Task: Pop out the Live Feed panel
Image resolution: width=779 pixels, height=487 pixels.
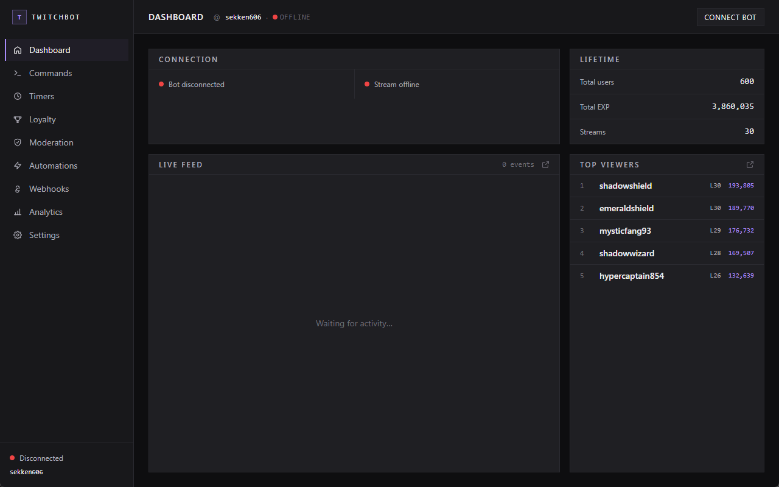Action: [546, 164]
